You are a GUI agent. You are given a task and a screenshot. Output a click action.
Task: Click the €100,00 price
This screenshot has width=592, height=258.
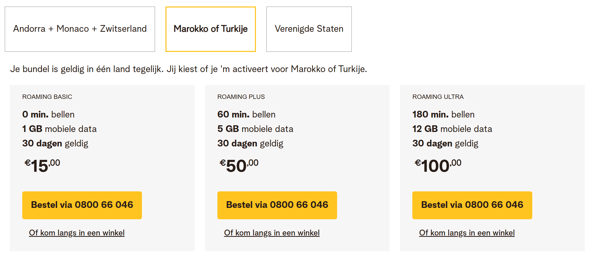[x=438, y=166]
